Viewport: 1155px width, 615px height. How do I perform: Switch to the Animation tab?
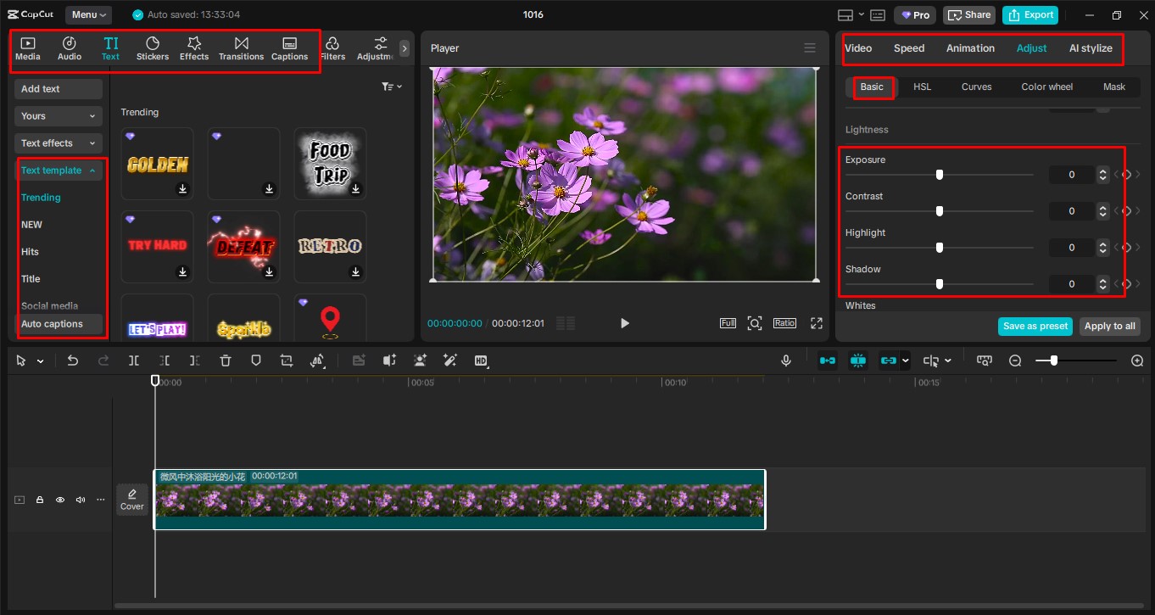tap(970, 48)
